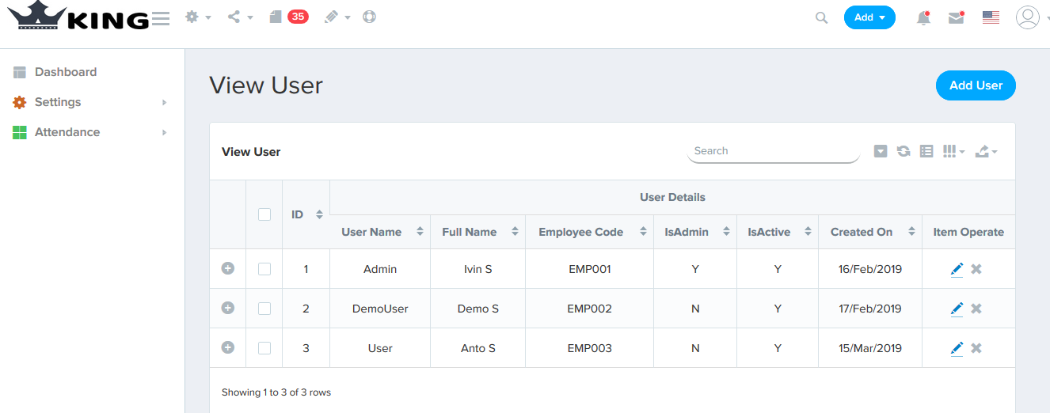Viewport: 1050px width, 413px height.
Task: Check the checkbox for the Admin row
Action: point(264,269)
